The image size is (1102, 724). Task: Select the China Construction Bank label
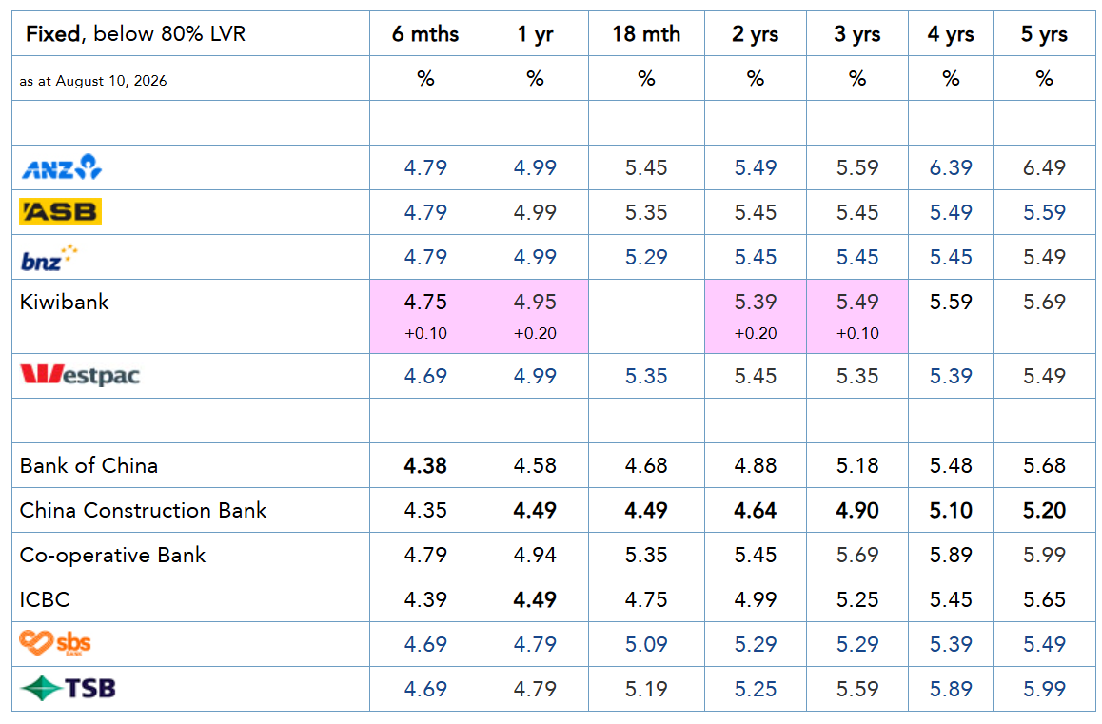[143, 510]
